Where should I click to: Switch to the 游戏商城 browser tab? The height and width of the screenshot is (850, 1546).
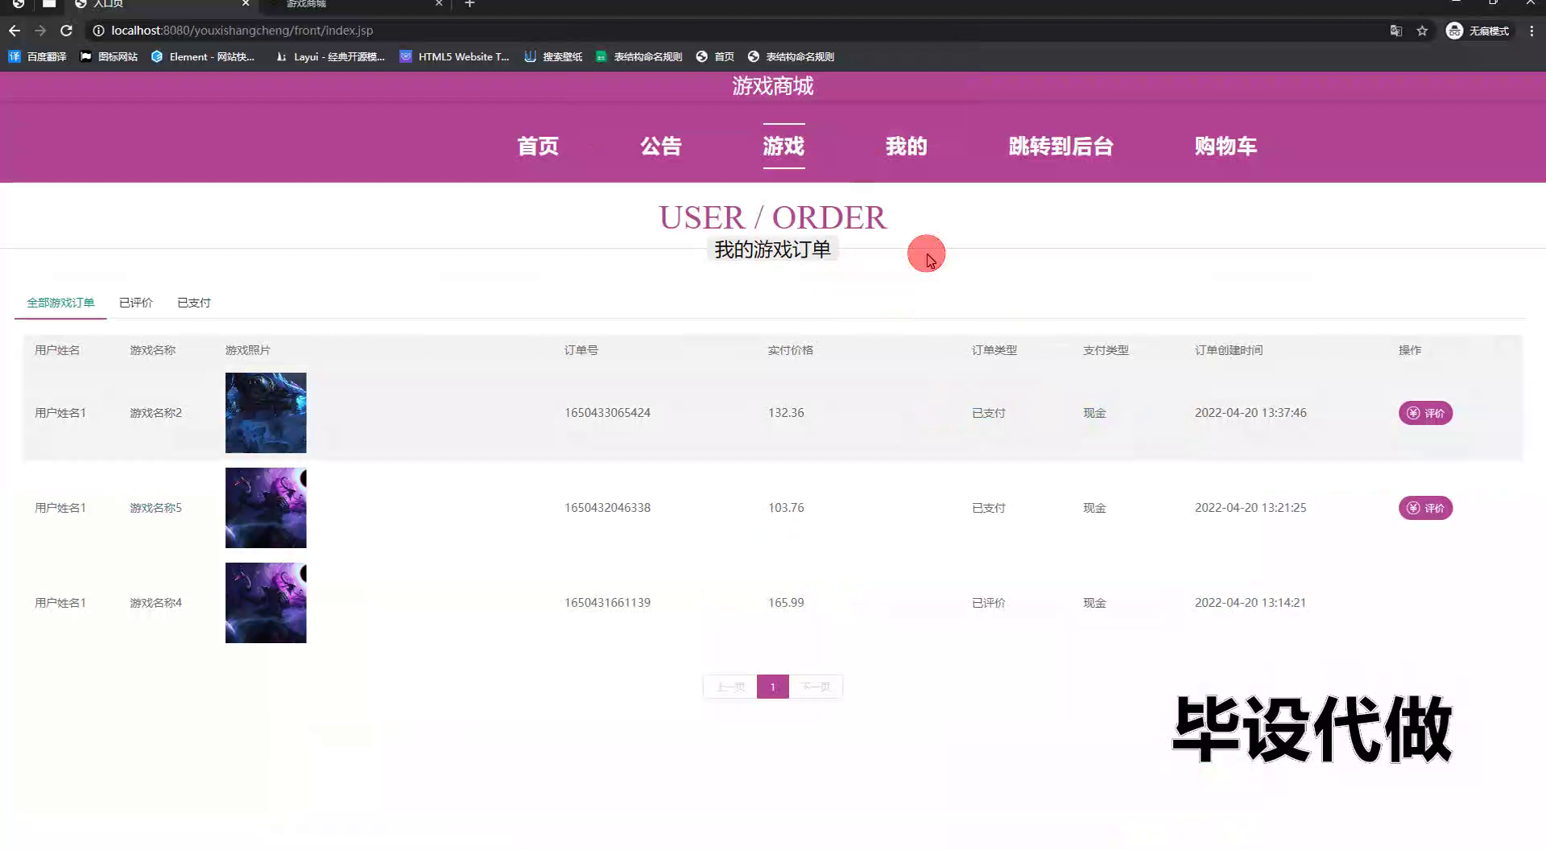click(354, 4)
